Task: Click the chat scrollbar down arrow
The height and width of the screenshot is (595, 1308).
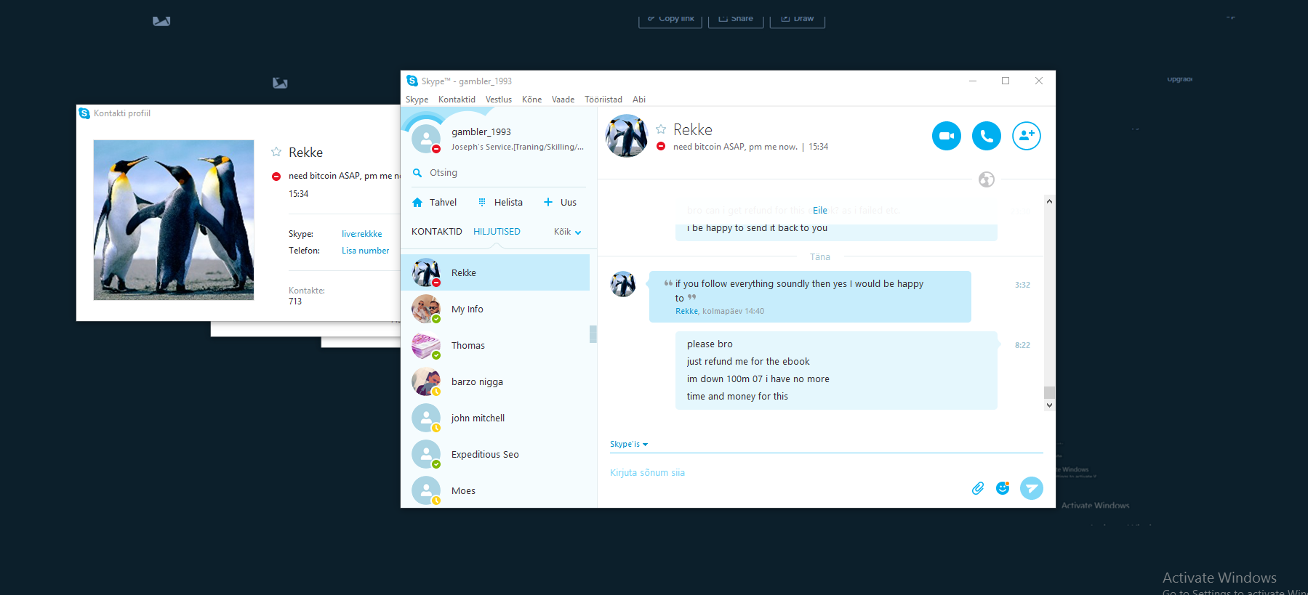Action: (x=1049, y=405)
